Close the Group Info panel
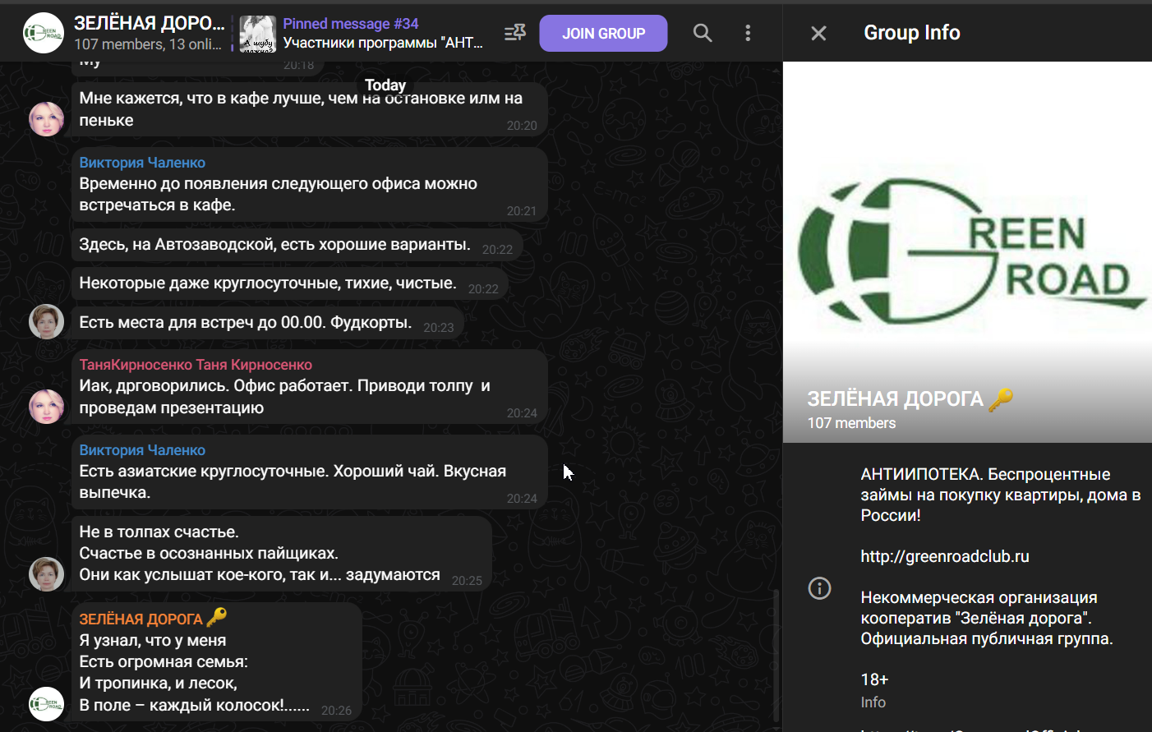The height and width of the screenshot is (732, 1152). click(x=818, y=33)
